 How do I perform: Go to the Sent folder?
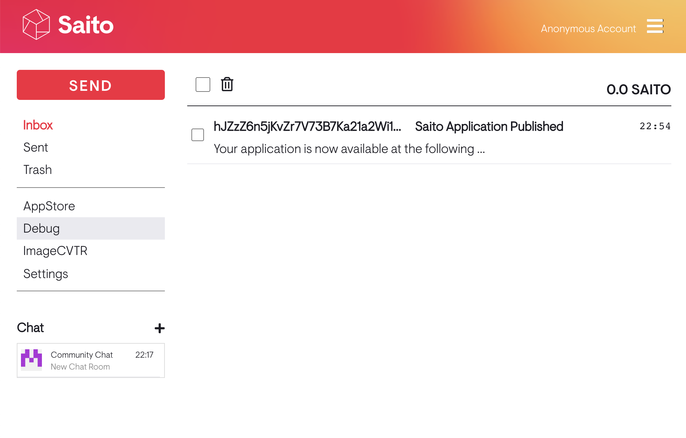click(x=36, y=147)
